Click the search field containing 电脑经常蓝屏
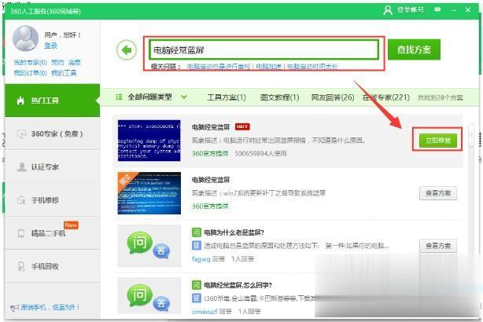Viewport: 483px width, 322px height. (261, 49)
